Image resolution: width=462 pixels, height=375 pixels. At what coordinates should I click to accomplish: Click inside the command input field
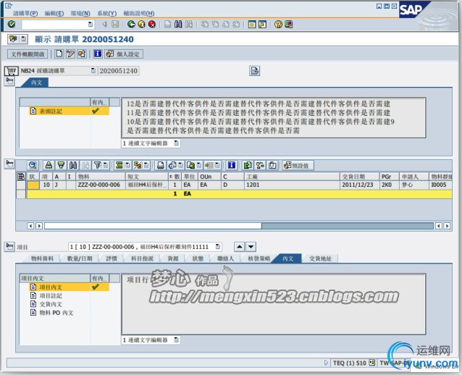tap(55, 24)
